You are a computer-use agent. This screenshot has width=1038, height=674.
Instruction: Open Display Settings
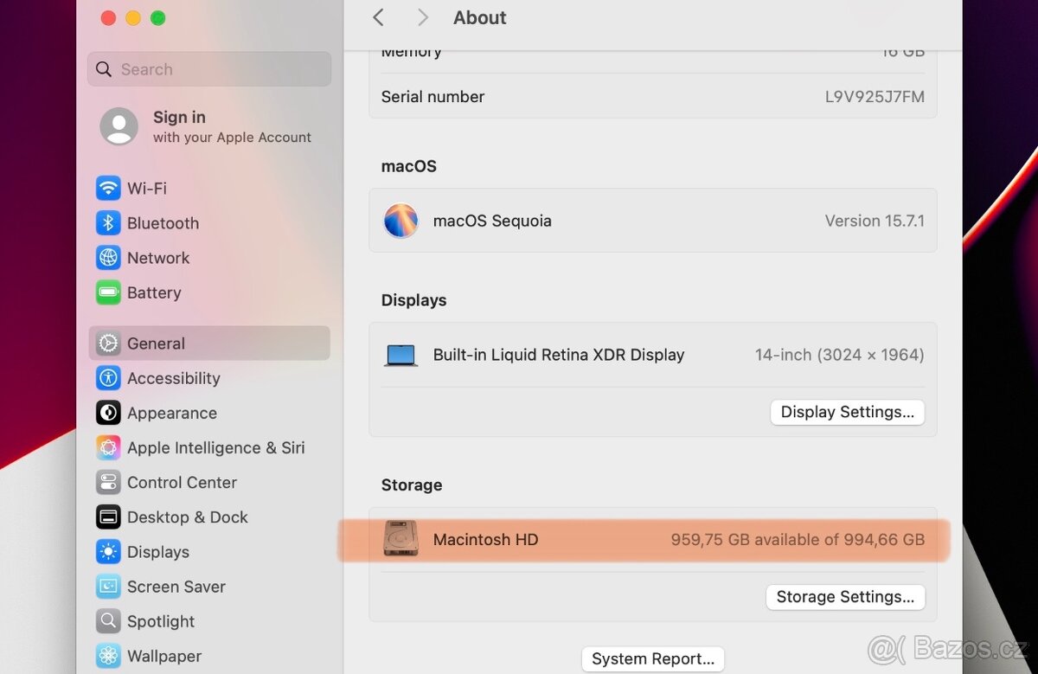click(x=847, y=412)
